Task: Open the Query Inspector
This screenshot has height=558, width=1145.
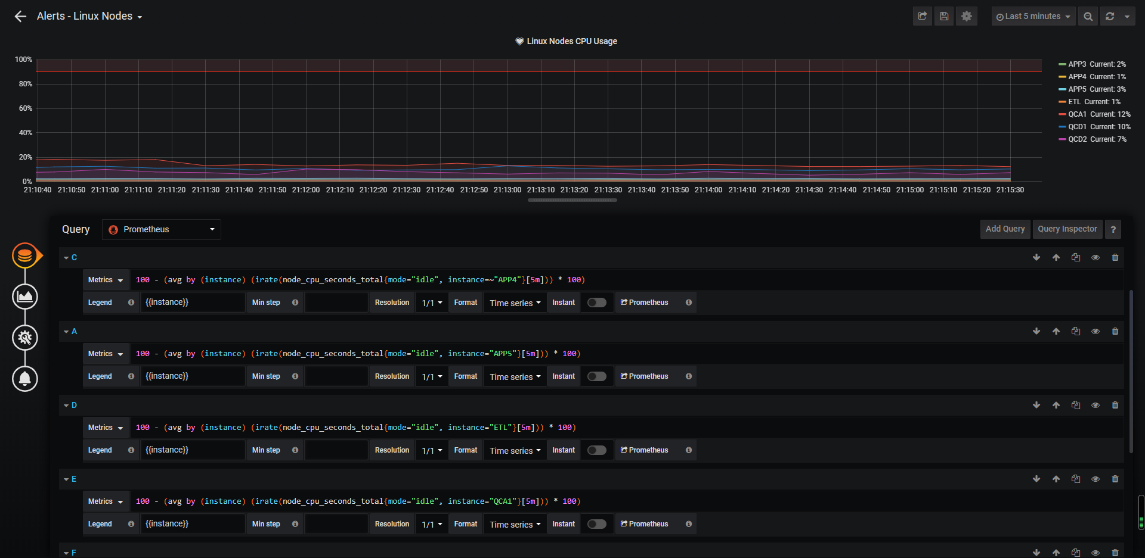Action: (x=1067, y=229)
